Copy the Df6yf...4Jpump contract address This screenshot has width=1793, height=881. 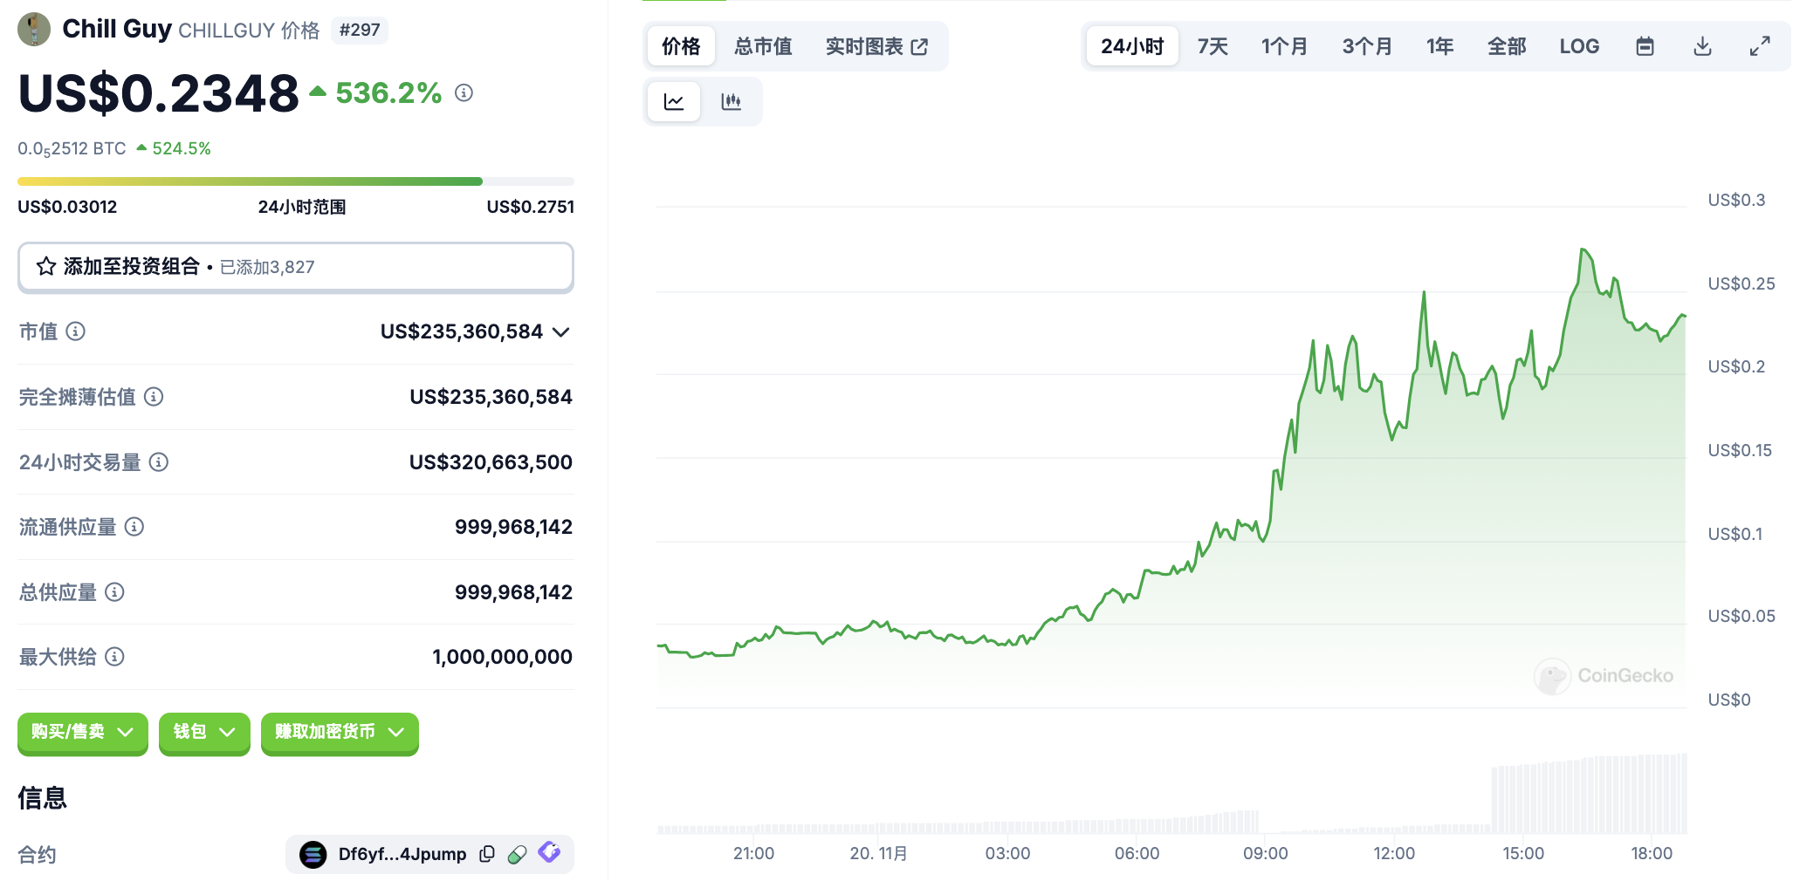point(487,854)
